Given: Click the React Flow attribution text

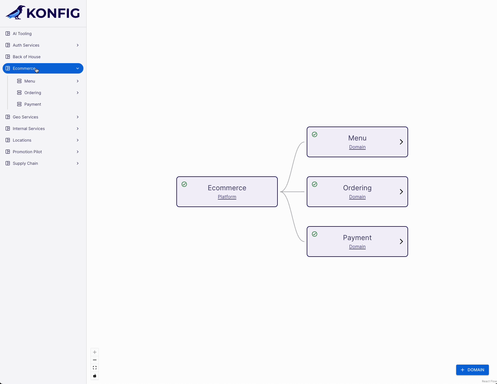Looking at the screenshot, I should coord(489,381).
